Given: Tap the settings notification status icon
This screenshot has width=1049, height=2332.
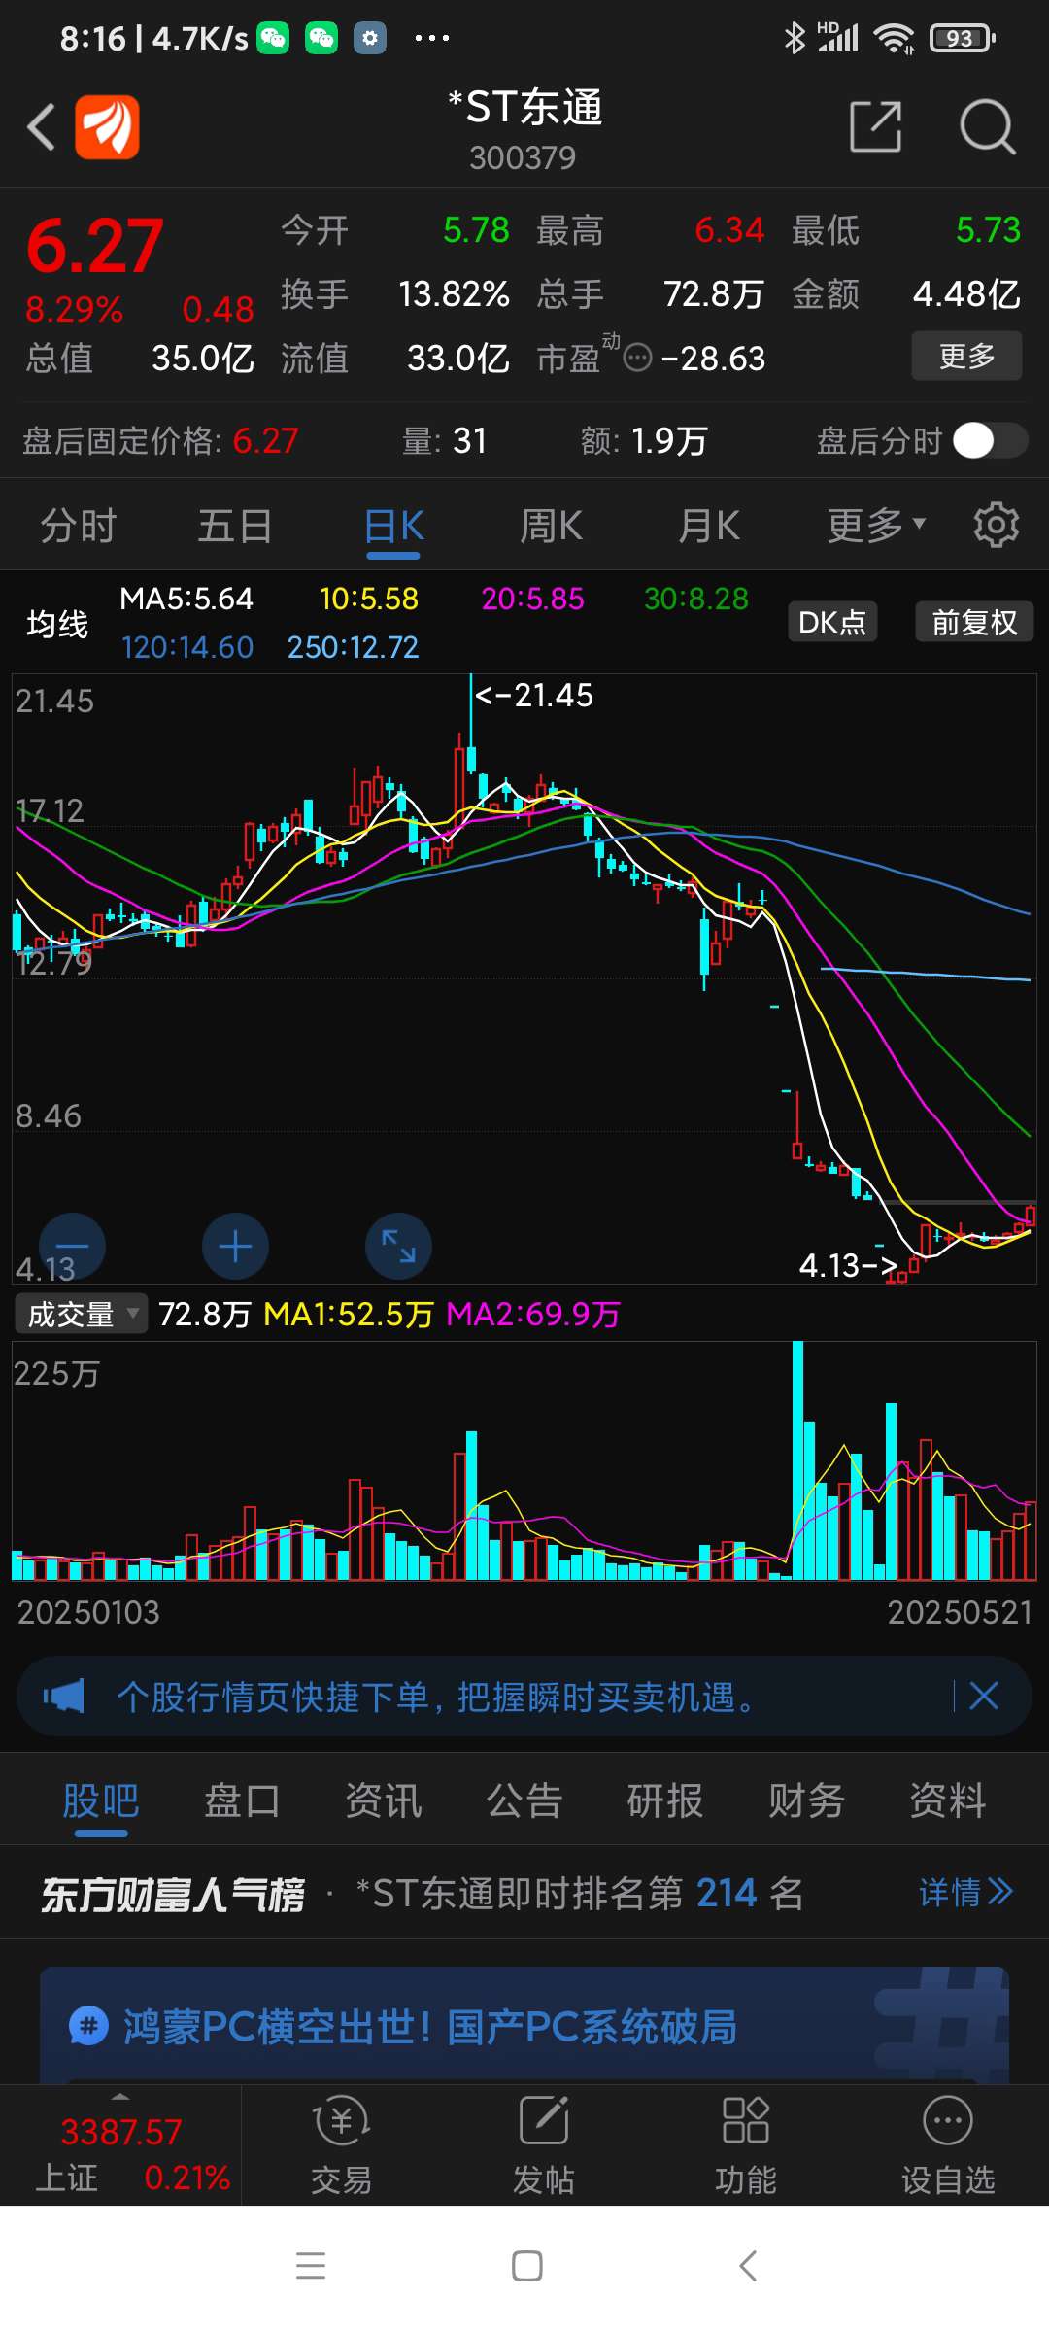Looking at the screenshot, I should point(370,38).
